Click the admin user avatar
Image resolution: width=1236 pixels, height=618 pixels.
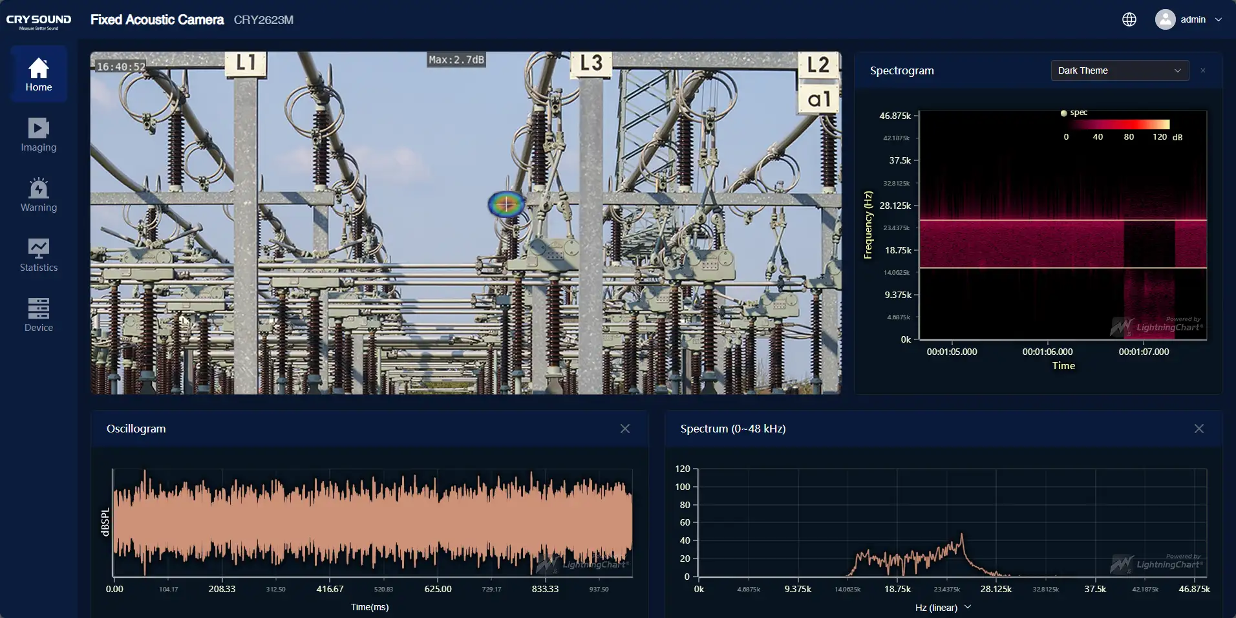(1165, 19)
